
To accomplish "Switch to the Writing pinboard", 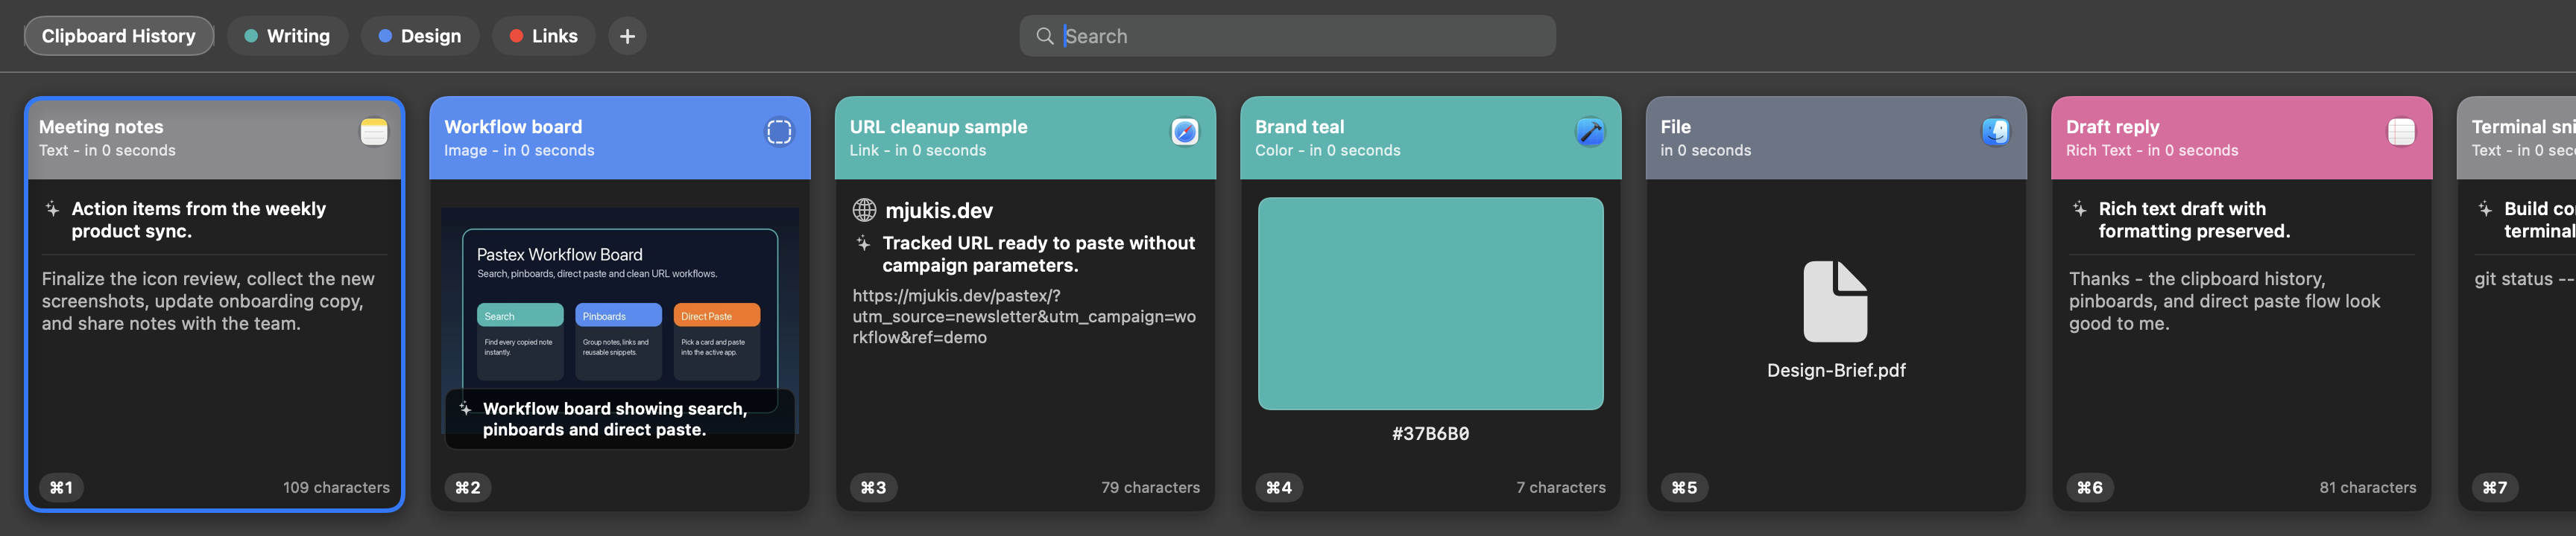I will (287, 36).
